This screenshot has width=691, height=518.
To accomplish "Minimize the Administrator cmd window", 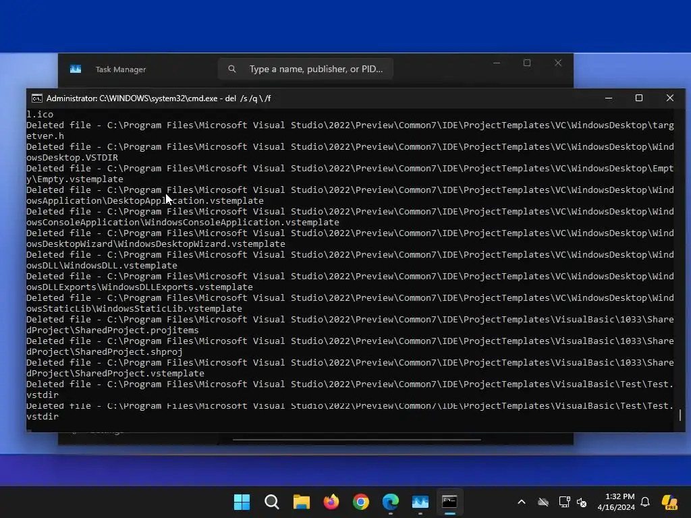I will pyautogui.click(x=609, y=98).
